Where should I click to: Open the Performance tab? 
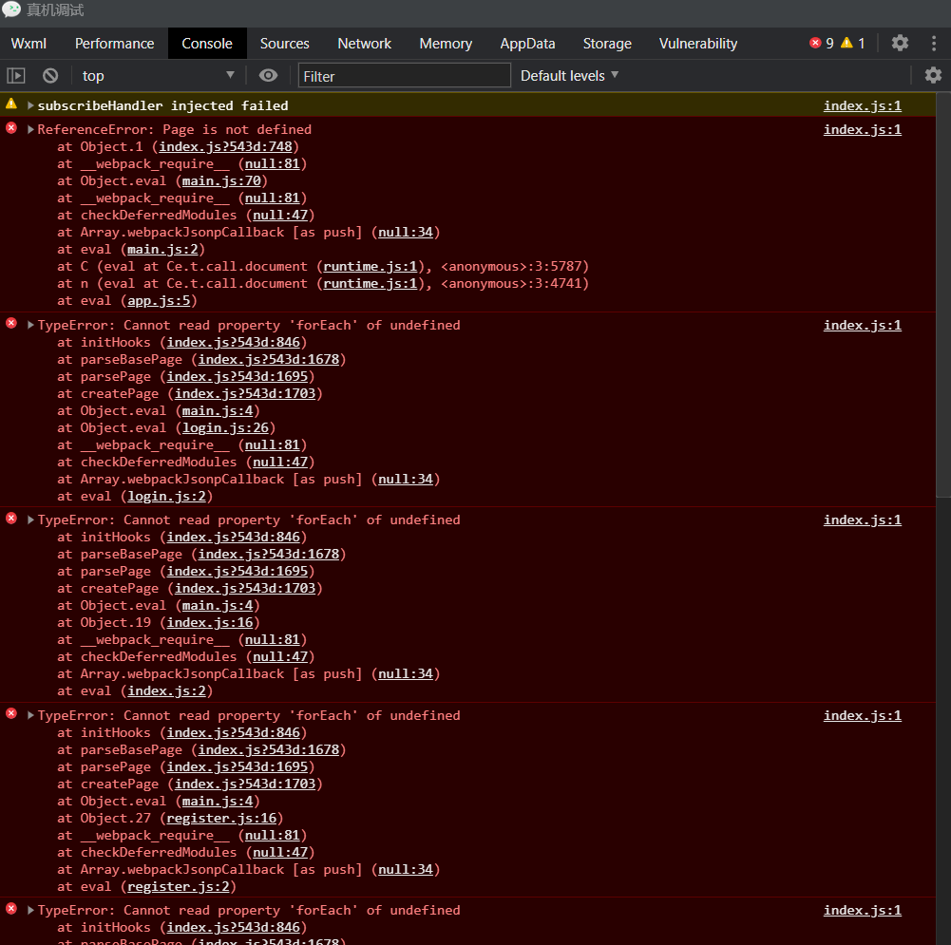pos(115,44)
